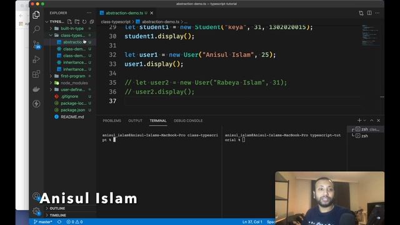Maximize the terminal panel size

click(x=372, y=121)
